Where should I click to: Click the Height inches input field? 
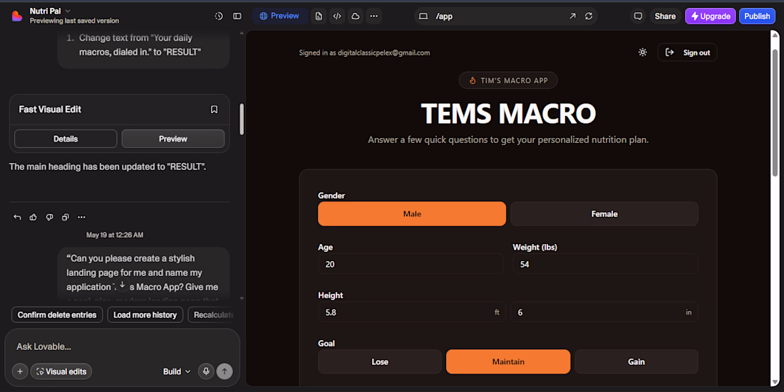point(604,312)
